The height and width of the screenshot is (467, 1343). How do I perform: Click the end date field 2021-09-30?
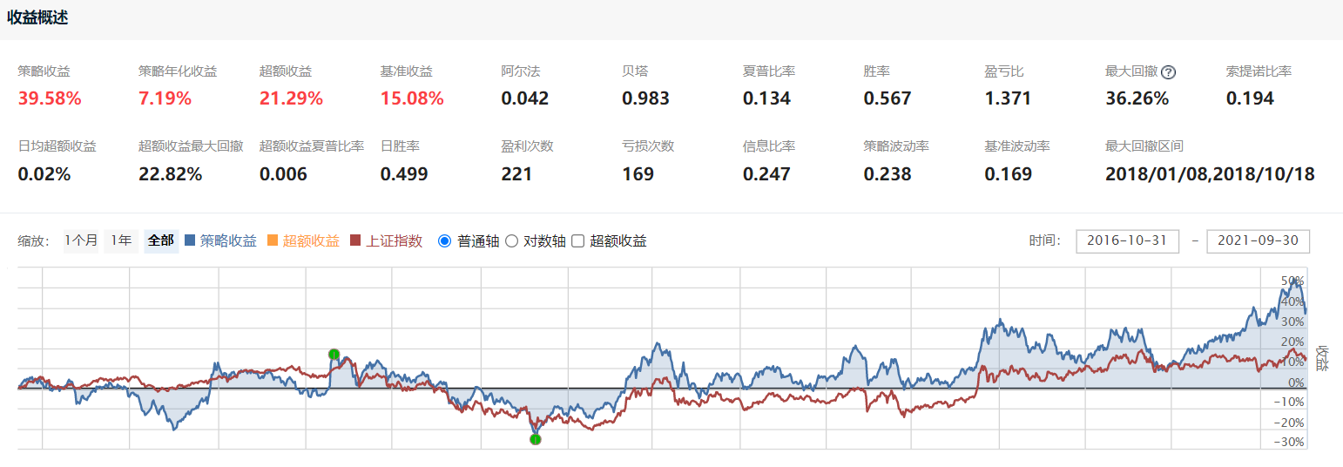[x=1258, y=241]
